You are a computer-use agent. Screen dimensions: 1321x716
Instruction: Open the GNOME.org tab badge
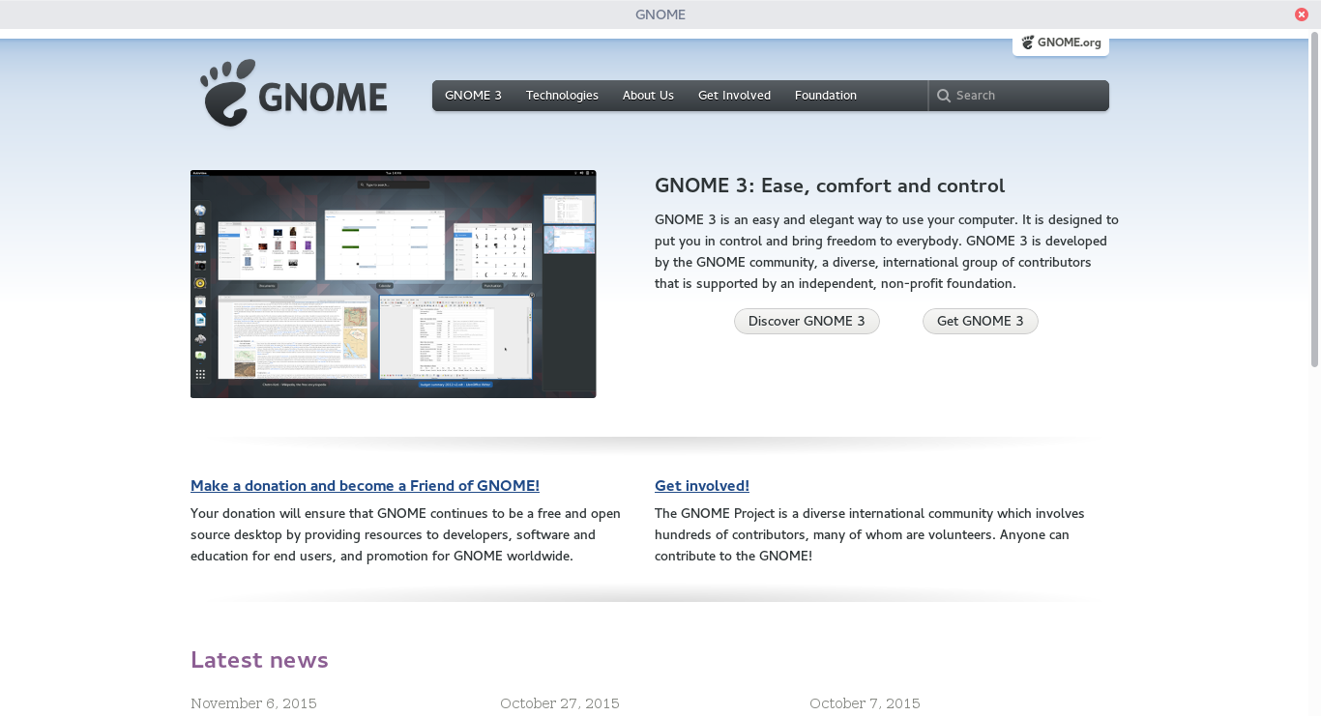tap(1061, 43)
